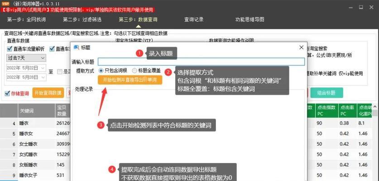Image resolution: width=379 pixels, height=181 pixels.
Task: Click the conversion rate value 8.1
Action: pos(362,123)
